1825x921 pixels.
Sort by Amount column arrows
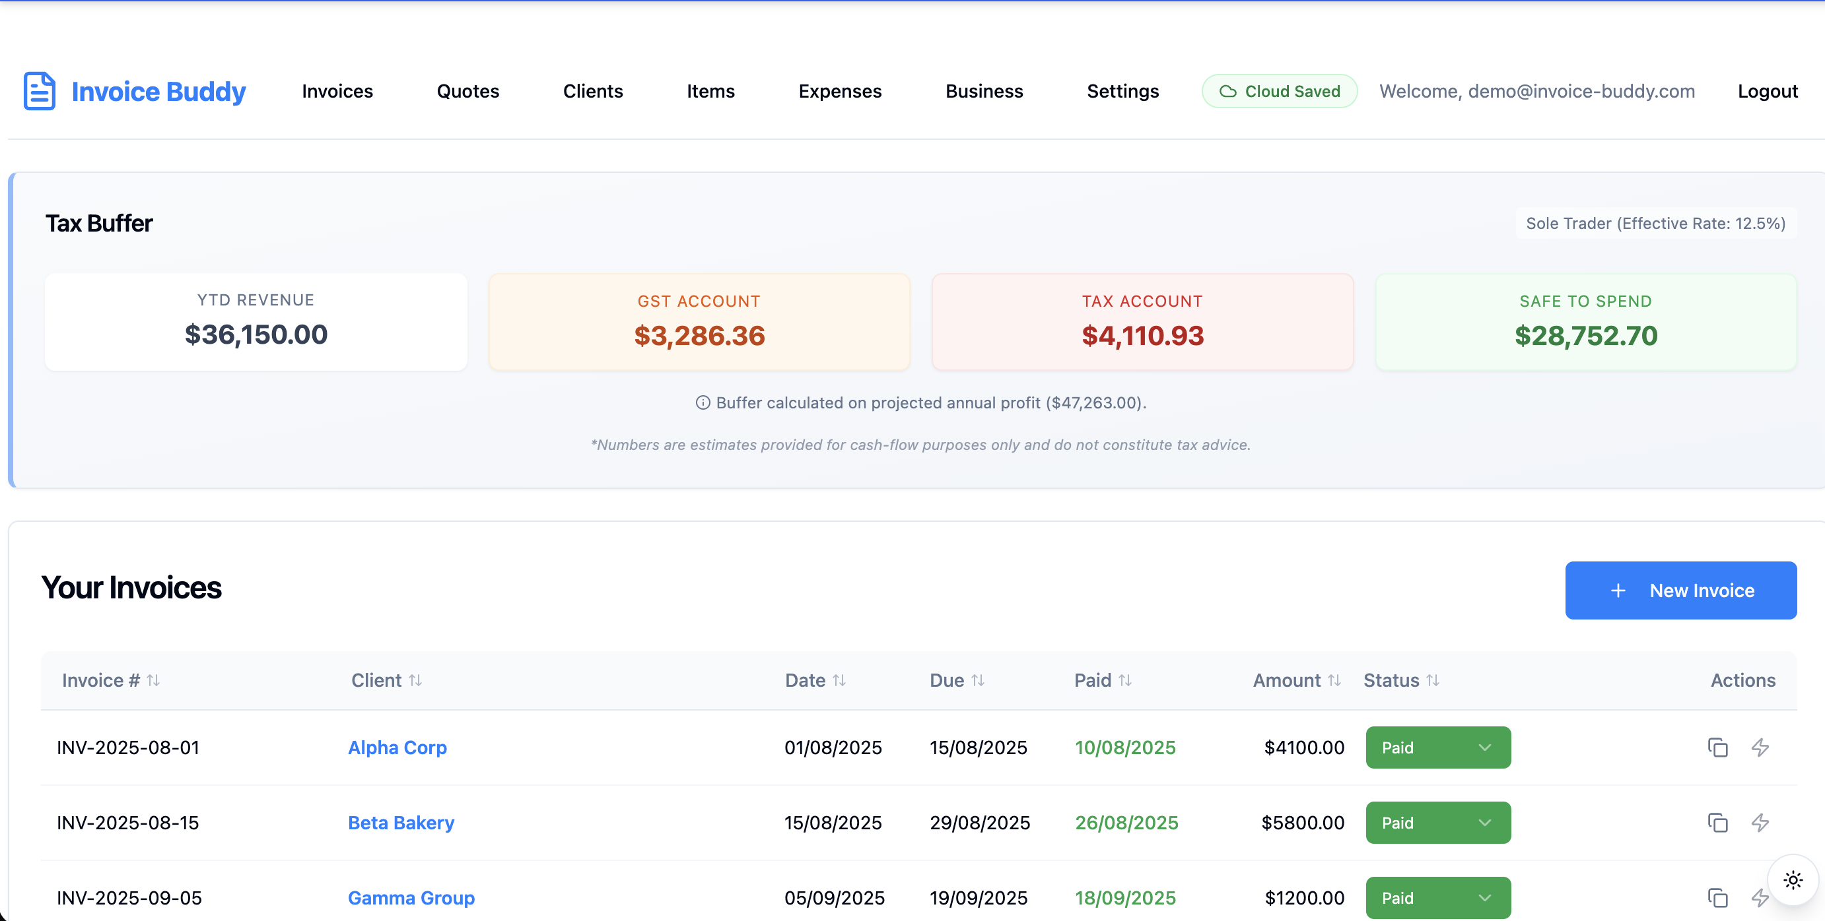tap(1334, 680)
